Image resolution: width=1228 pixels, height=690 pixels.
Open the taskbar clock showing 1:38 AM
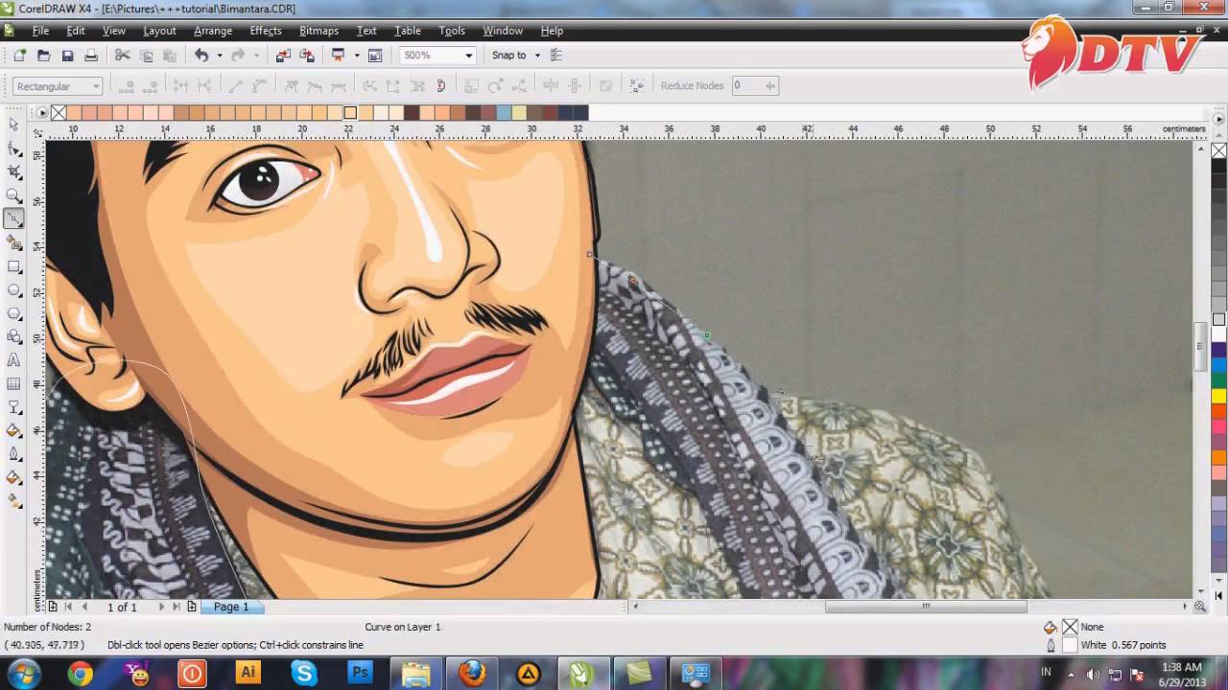pos(1180,674)
